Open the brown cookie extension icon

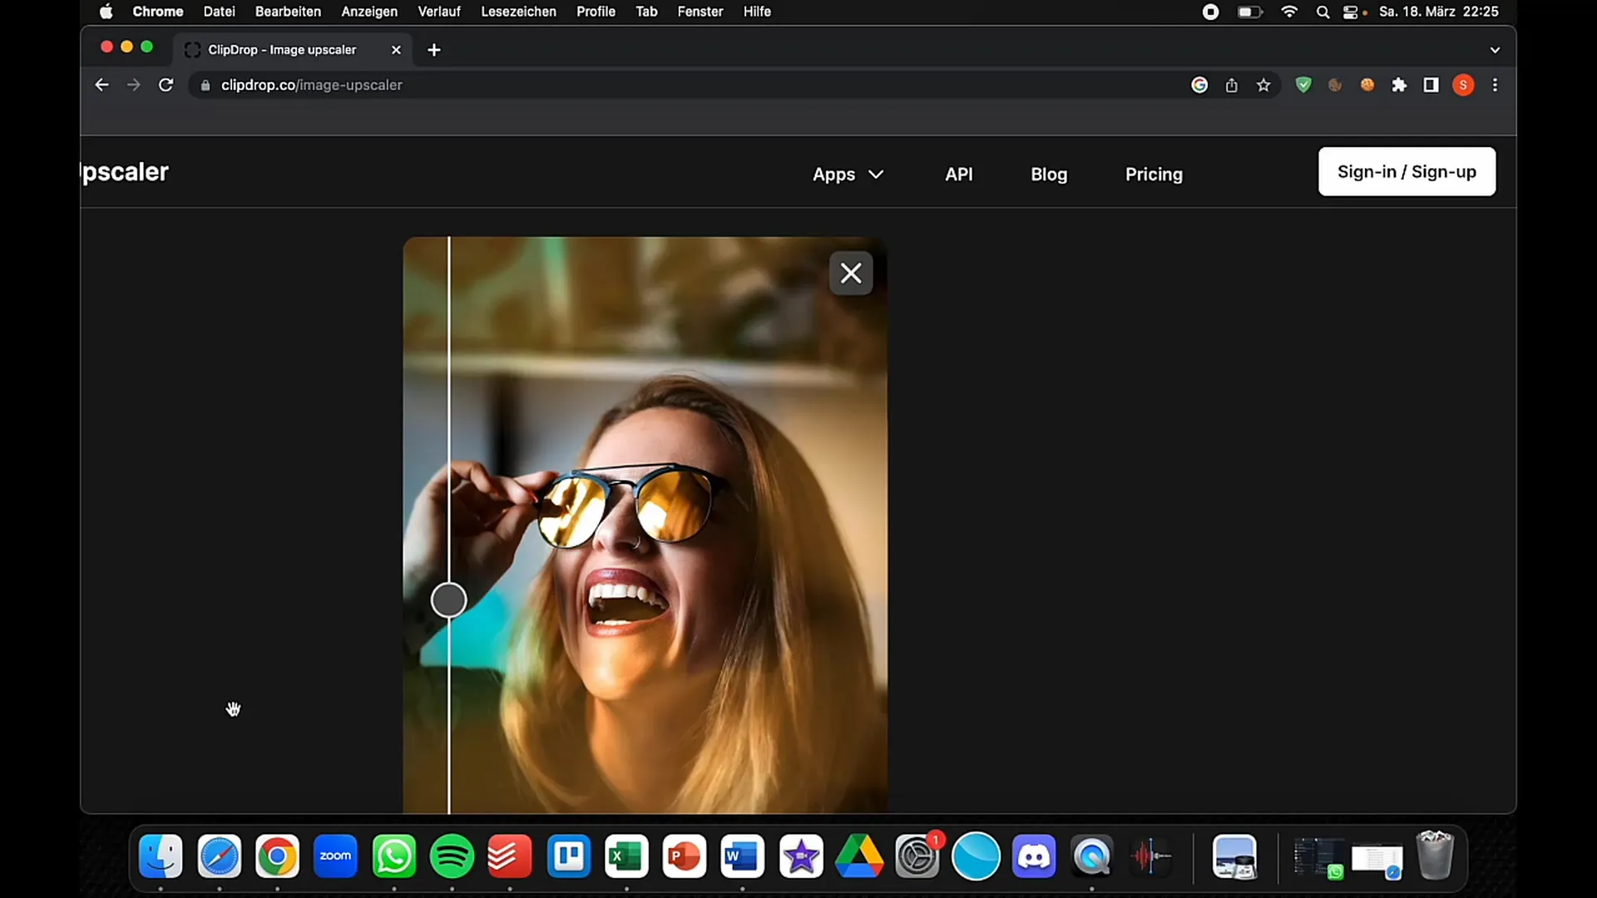pyautogui.click(x=1335, y=85)
